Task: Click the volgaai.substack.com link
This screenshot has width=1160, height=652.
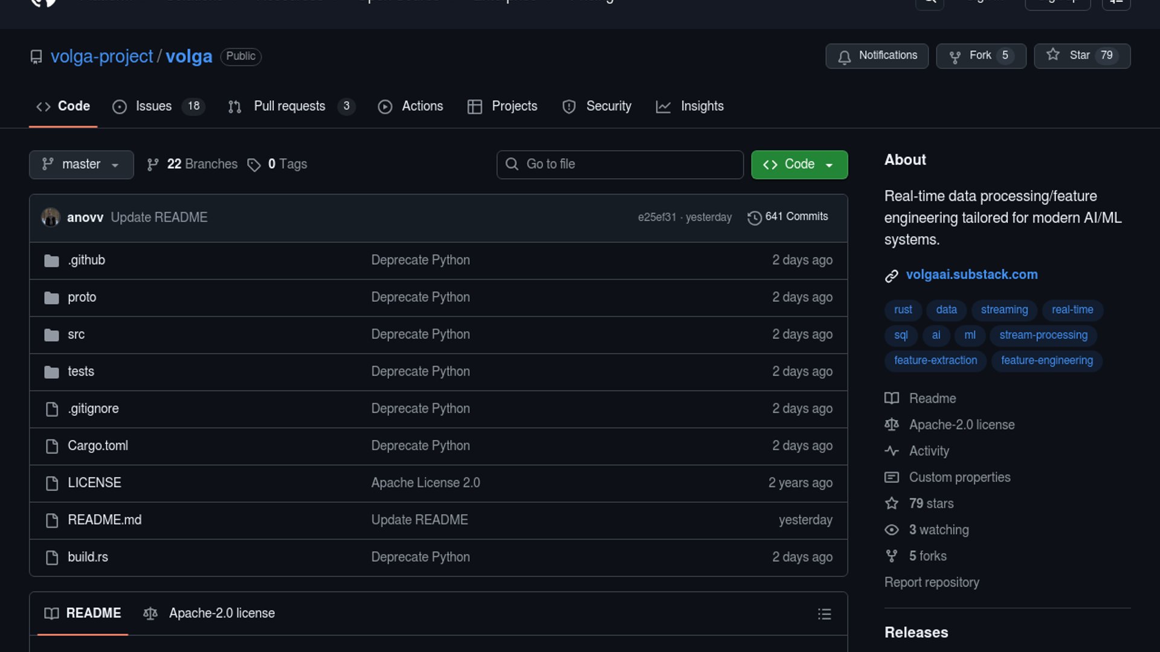Action: click(971, 275)
